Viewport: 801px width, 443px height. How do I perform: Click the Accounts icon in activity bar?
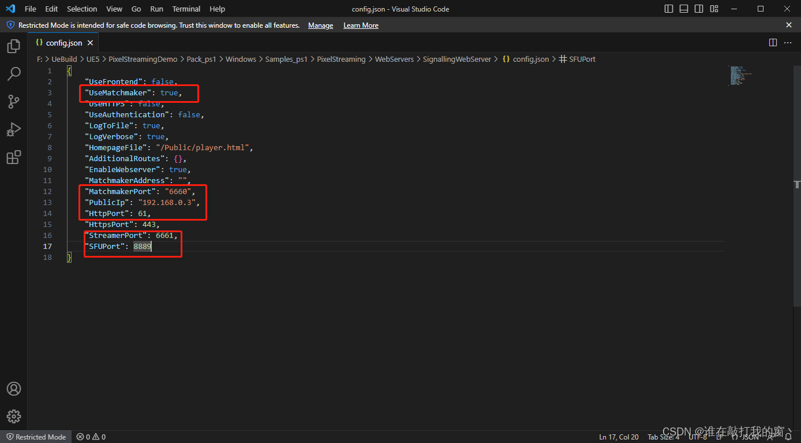(x=13, y=389)
